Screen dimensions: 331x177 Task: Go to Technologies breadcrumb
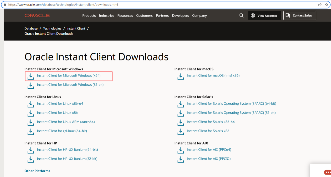[52, 28]
